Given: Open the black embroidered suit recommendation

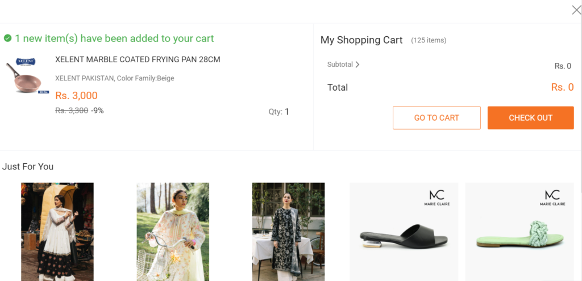Looking at the screenshot, I should (288, 232).
